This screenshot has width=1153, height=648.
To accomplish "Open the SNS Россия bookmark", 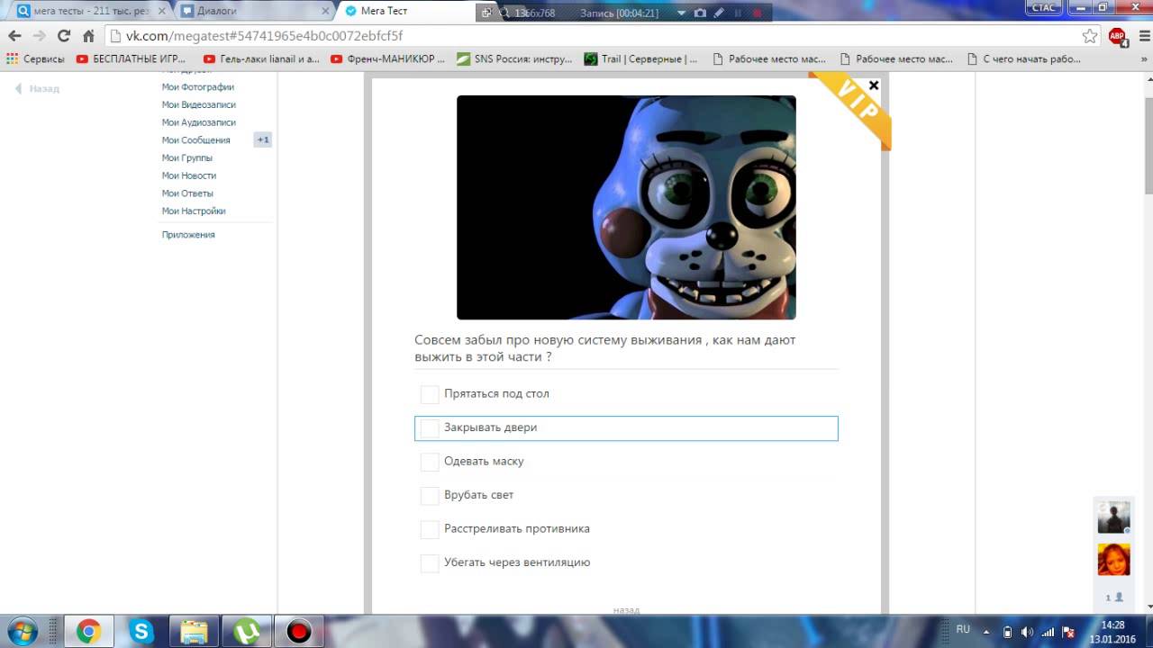I will 513,58.
